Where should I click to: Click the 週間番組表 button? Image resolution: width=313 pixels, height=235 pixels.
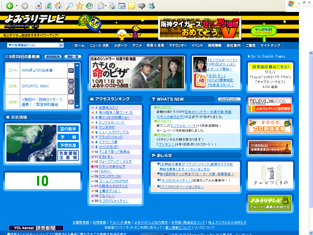(x=53, y=57)
